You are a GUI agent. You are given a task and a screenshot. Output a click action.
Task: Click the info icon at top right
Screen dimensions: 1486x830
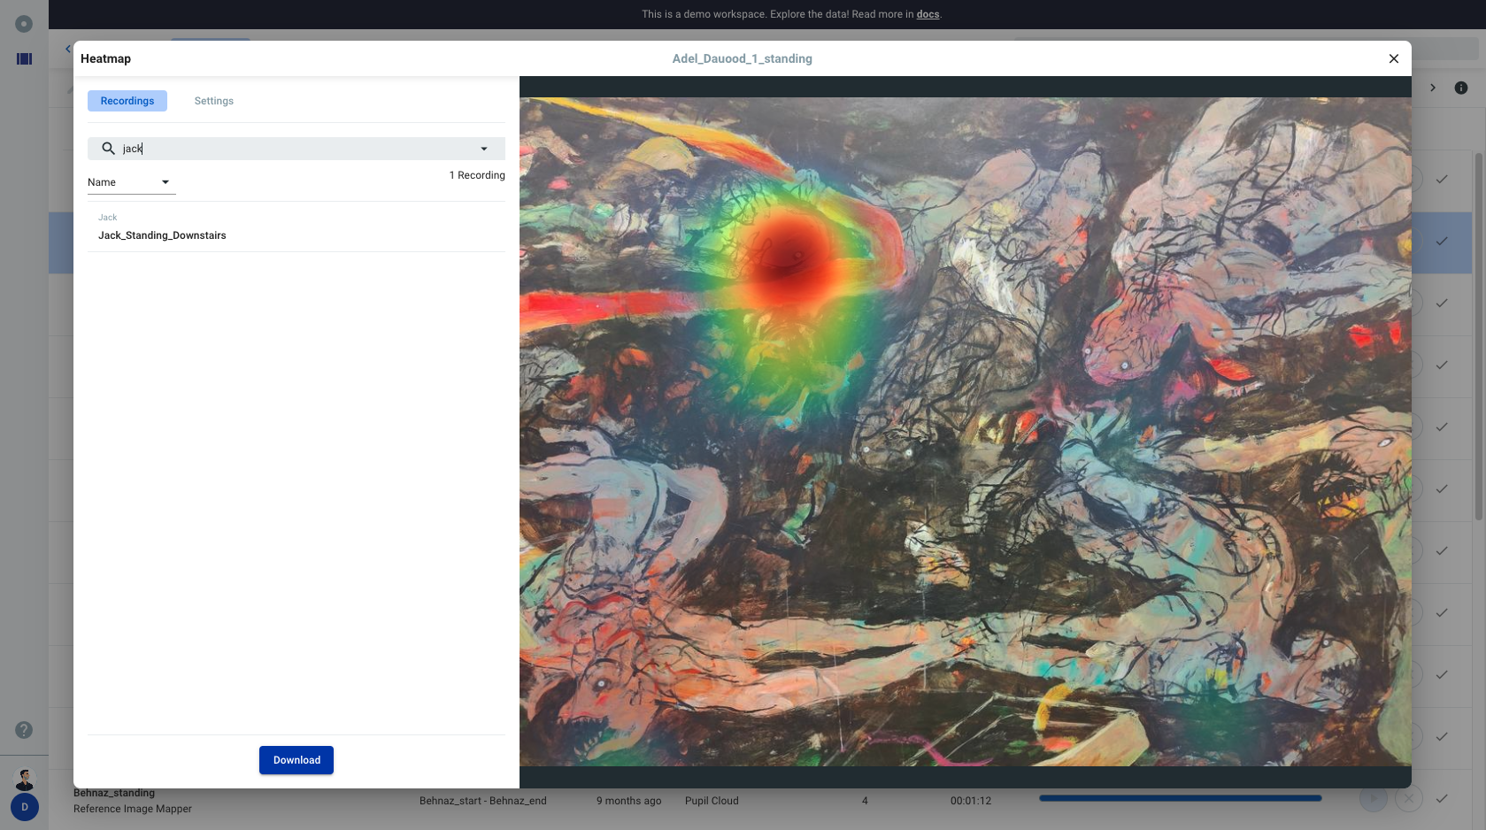pos(1461,88)
